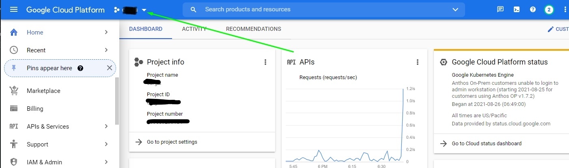This screenshot has height=168, width=569.
Task: Expand the IAM & Admin submenu chevron
Action: [x=106, y=162]
